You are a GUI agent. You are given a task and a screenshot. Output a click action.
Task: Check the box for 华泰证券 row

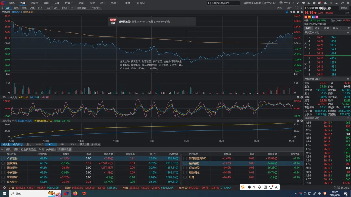point(3,173)
